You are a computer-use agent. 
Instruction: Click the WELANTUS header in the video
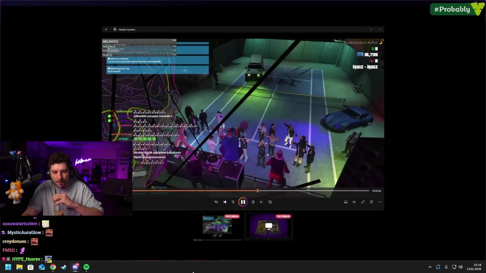click(x=110, y=41)
